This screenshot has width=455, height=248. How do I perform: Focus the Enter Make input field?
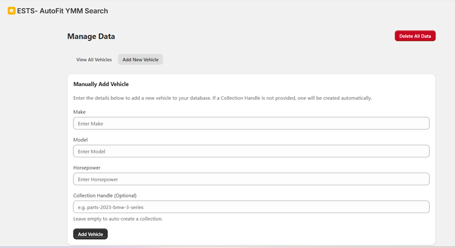coord(251,123)
